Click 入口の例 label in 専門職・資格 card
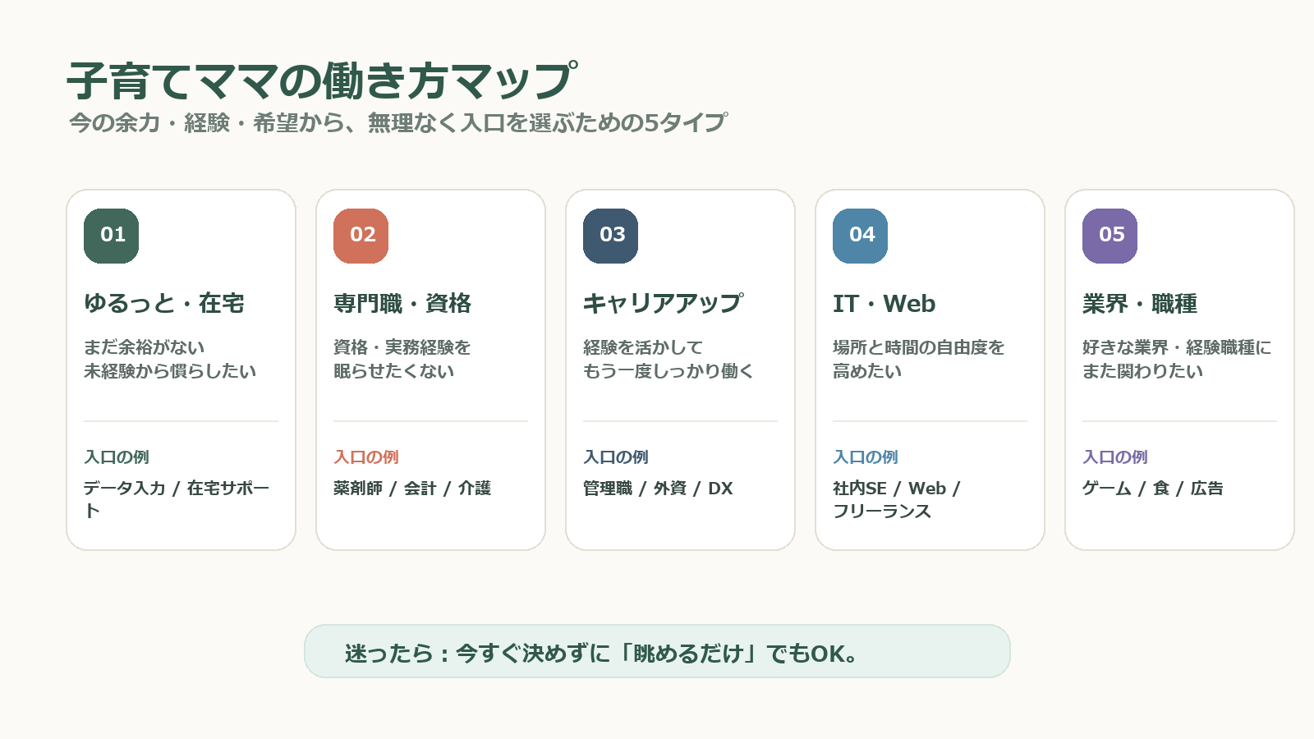Image resolution: width=1314 pixels, height=739 pixels. click(x=366, y=457)
